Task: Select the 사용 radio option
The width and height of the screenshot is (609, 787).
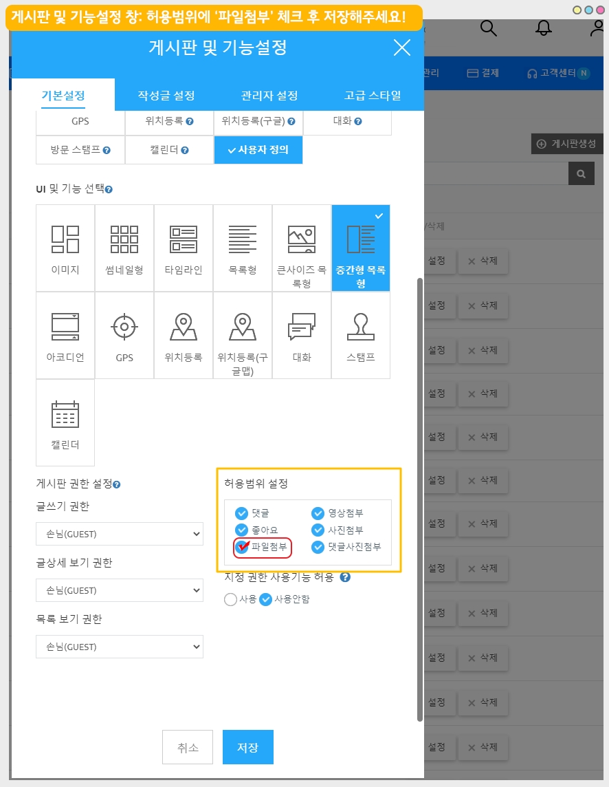Action: tap(231, 599)
